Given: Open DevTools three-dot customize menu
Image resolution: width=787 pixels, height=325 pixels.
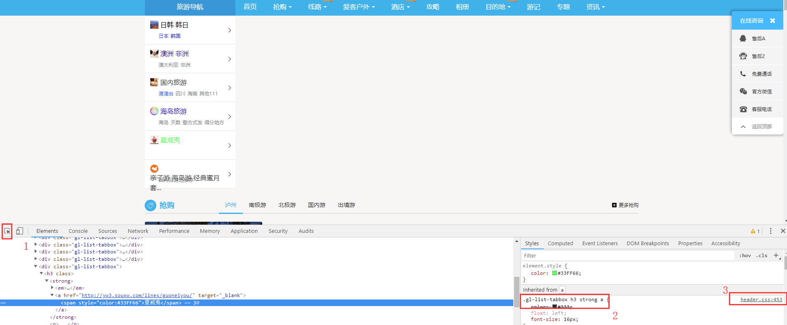Looking at the screenshot, I should pyautogui.click(x=771, y=231).
